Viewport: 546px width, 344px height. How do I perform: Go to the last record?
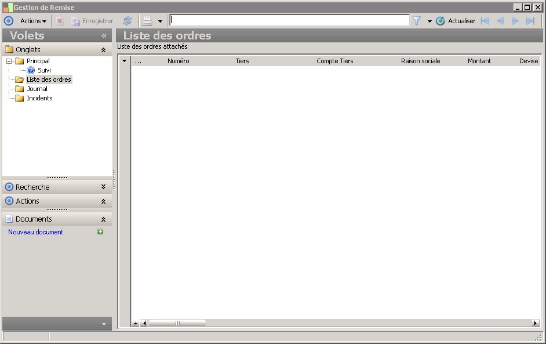(x=530, y=21)
